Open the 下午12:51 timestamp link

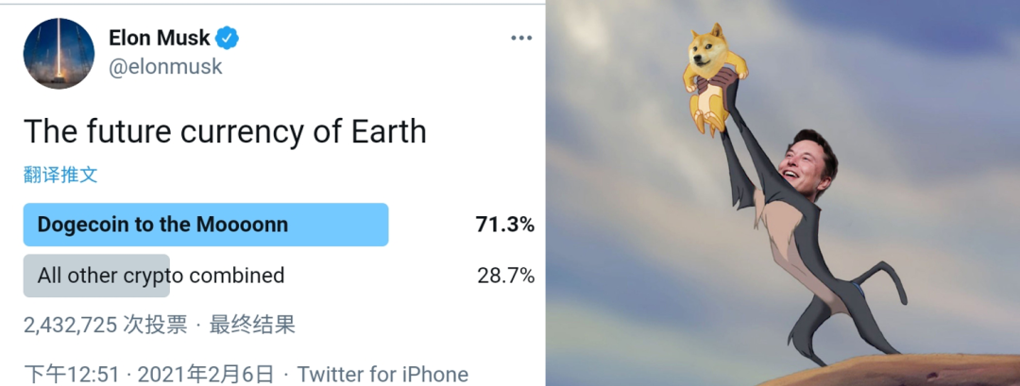pos(72,375)
